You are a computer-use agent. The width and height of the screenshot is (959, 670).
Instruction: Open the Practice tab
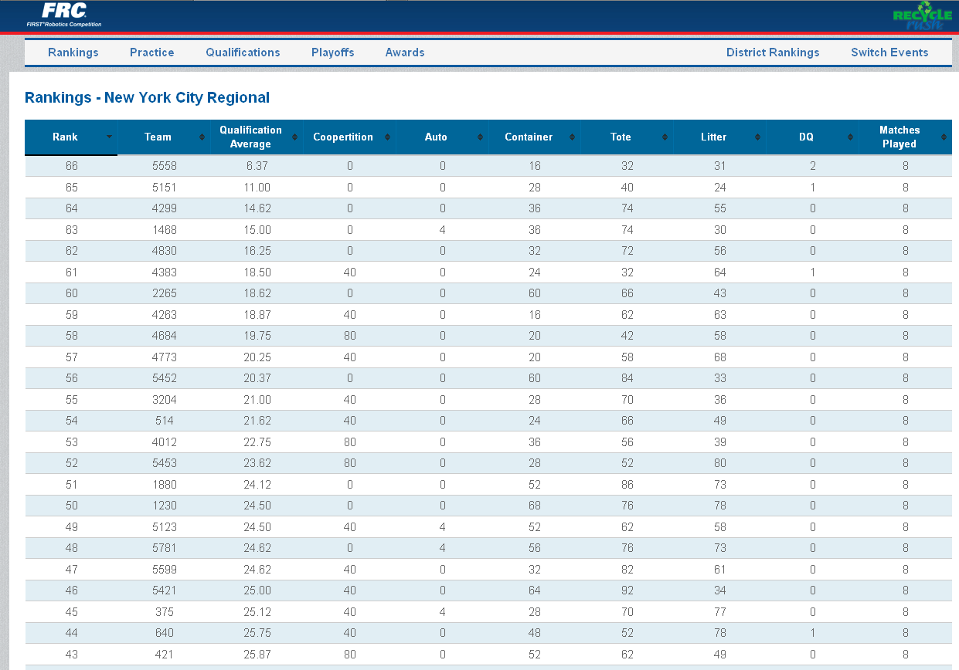pos(152,52)
